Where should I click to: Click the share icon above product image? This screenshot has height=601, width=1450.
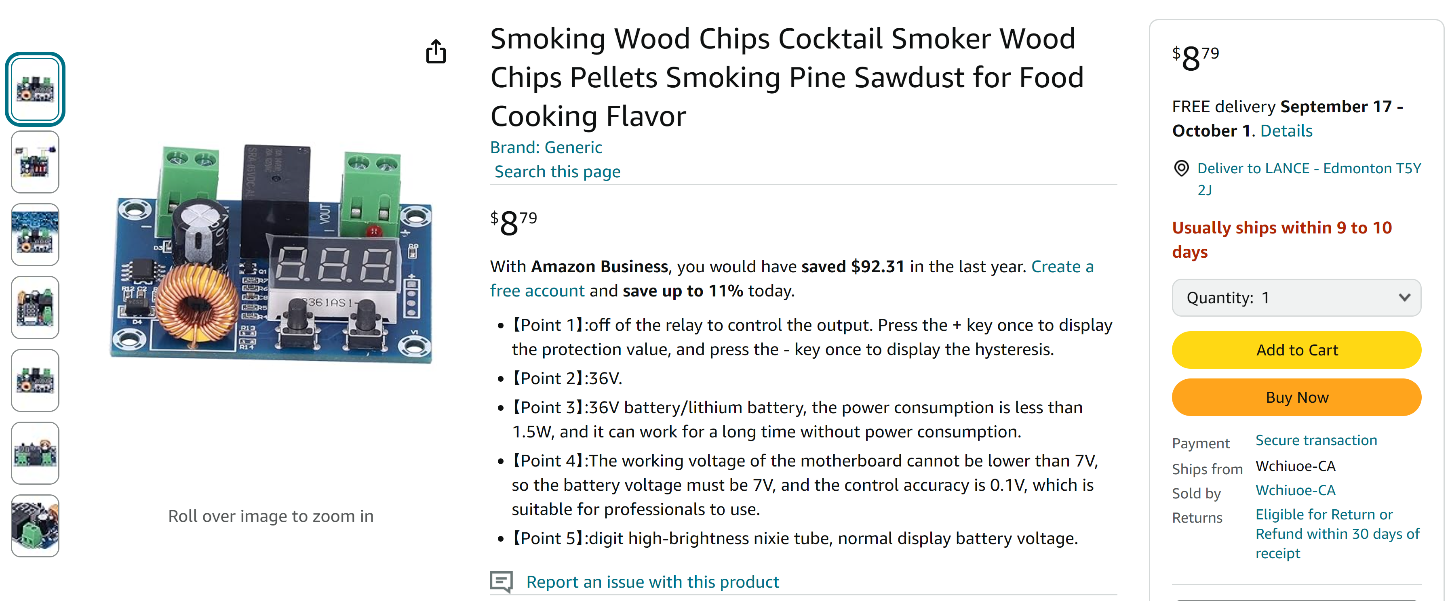click(436, 51)
